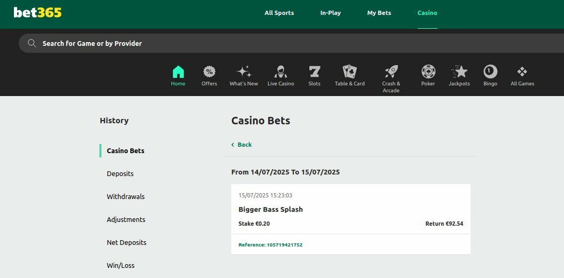Open the Slots seven icon
The width and height of the screenshot is (564, 278).
(315, 72)
